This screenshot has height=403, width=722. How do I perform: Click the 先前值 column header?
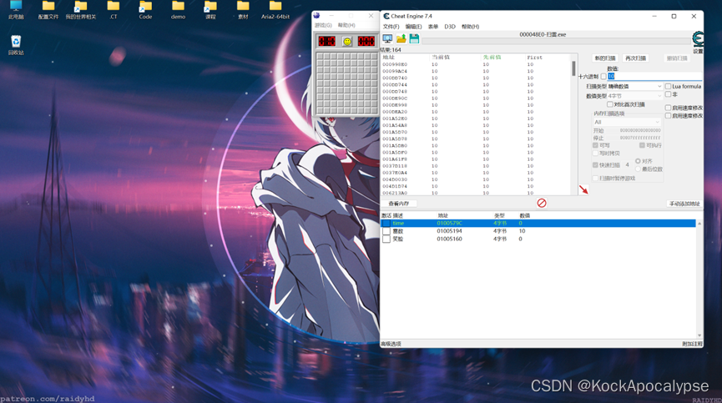click(492, 57)
